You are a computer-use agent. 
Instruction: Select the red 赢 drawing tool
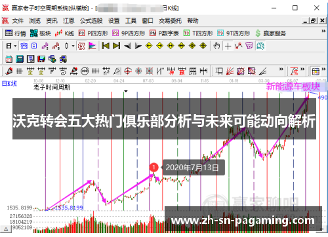pyautogui.click(x=182, y=71)
